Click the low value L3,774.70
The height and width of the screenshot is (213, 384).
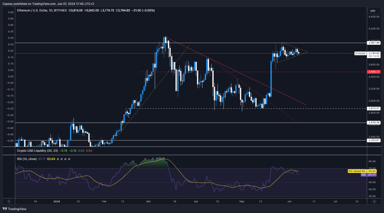pos(107,10)
